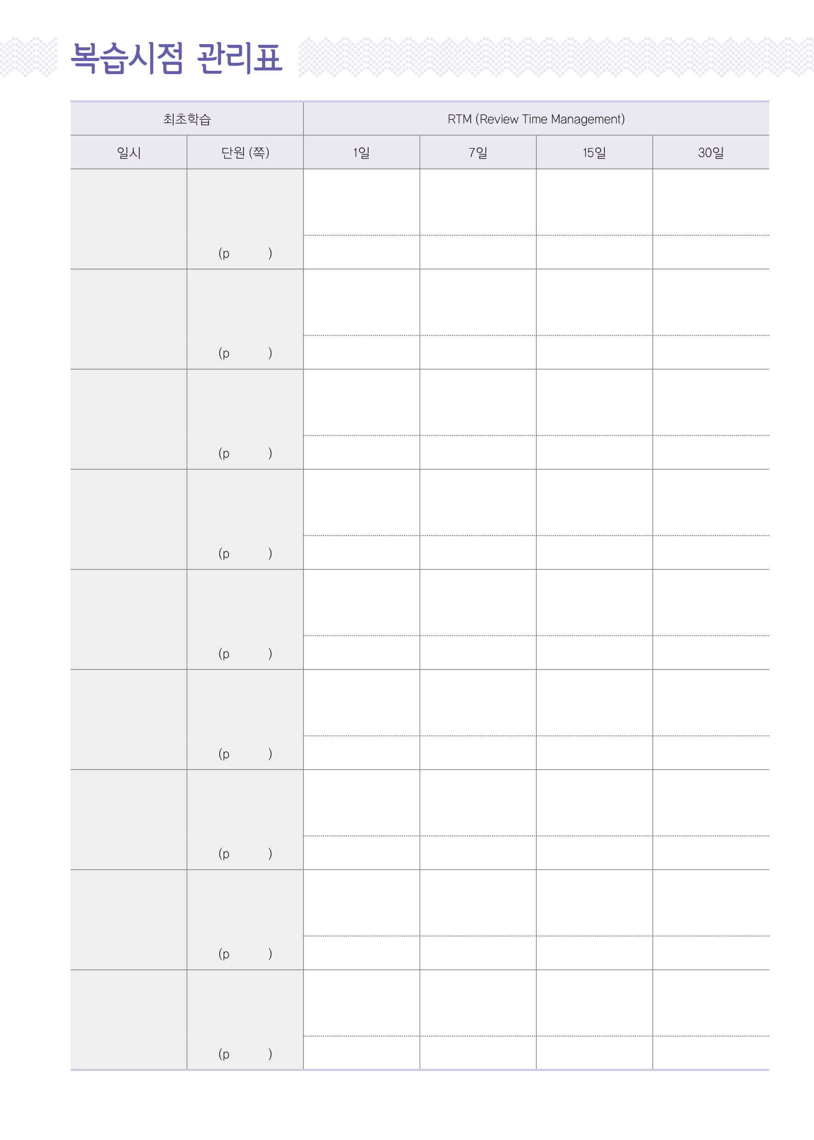Click the (p ) page field in the third row

(x=245, y=453)
